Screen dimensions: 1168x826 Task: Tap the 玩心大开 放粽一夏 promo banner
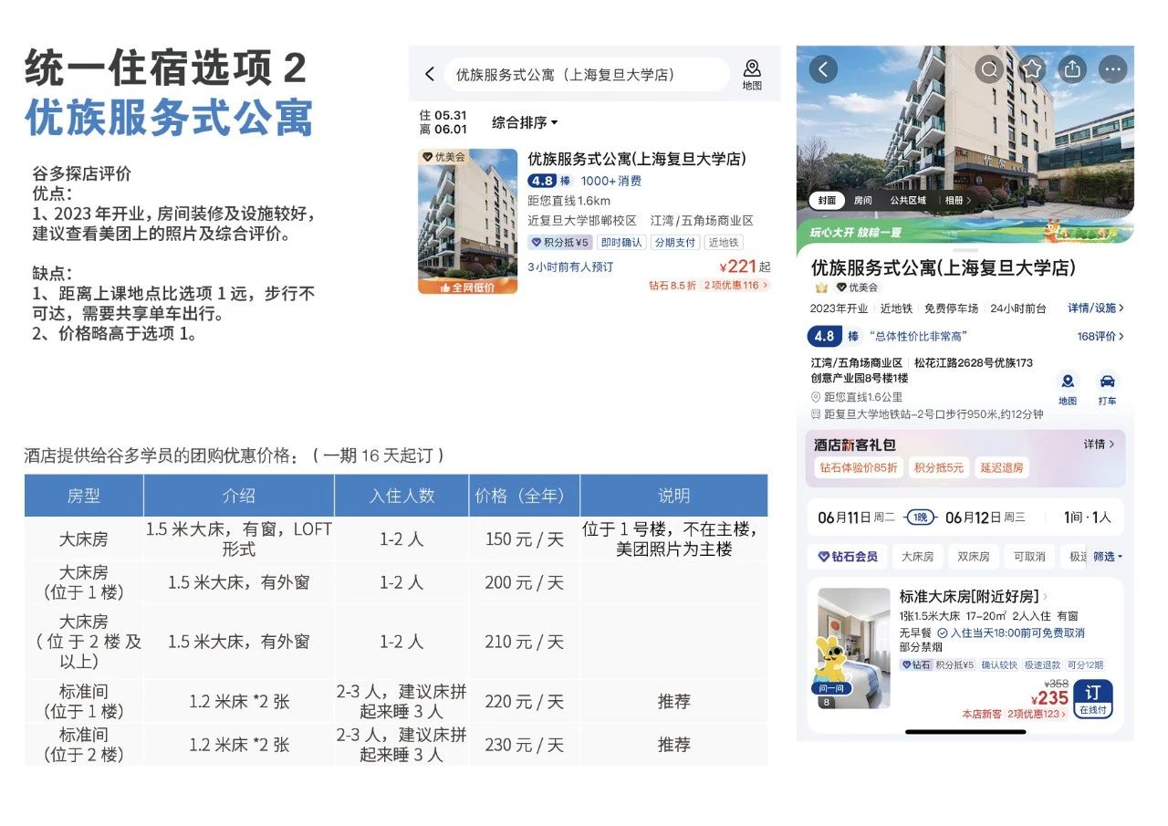tap(965, 231)
